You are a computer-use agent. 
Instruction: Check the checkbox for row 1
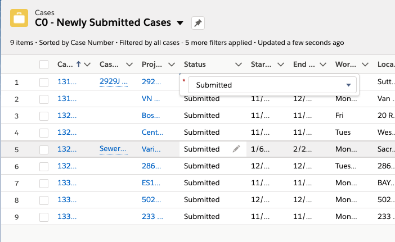click(x=44, y=83)
